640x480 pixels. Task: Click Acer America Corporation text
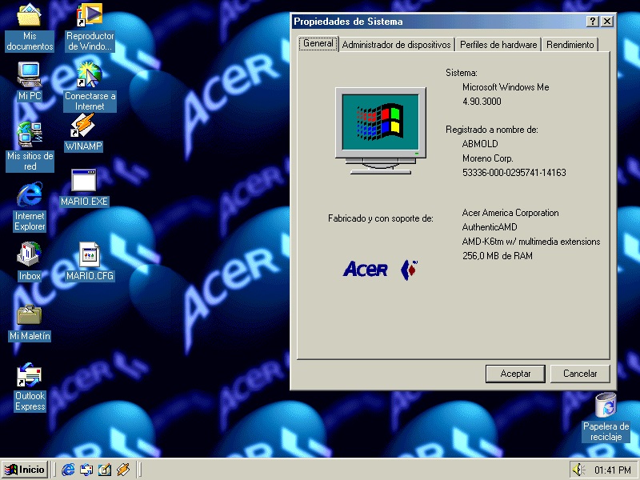tap(510, 213)
